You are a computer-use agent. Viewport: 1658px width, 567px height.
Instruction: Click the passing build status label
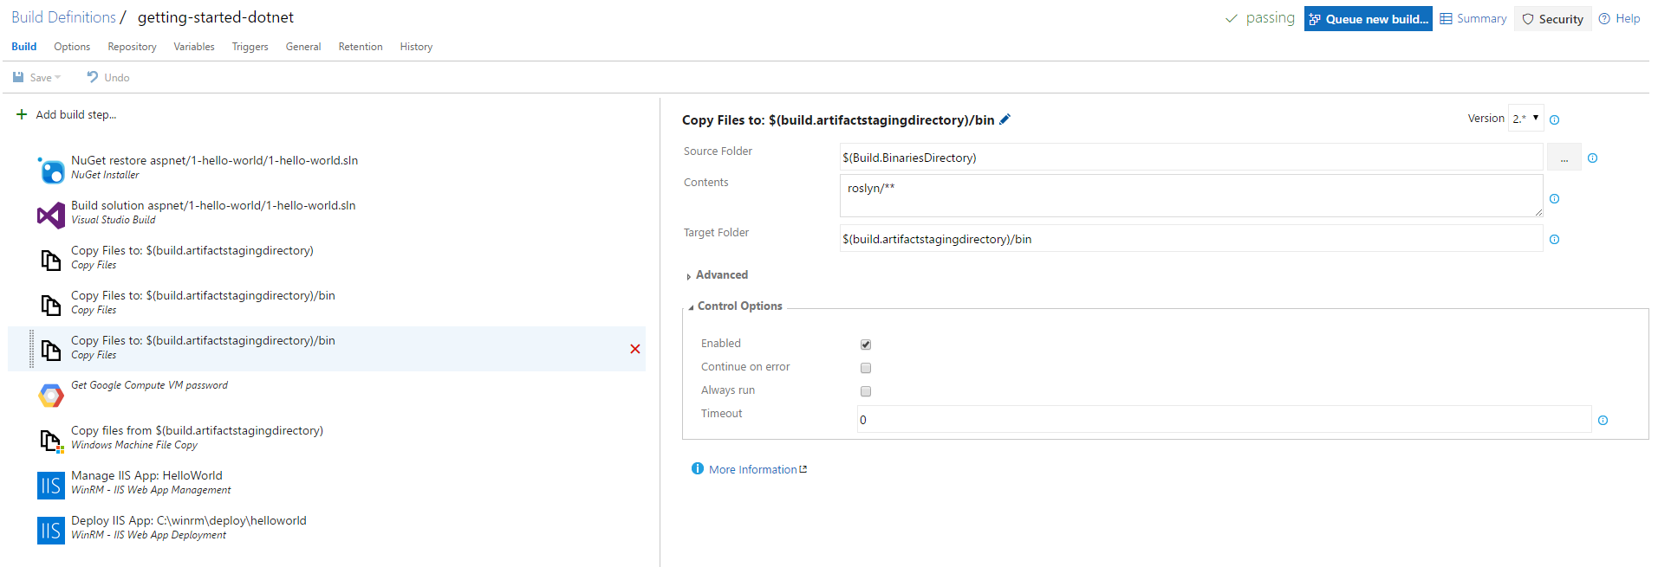click(x=1270, y=18)
